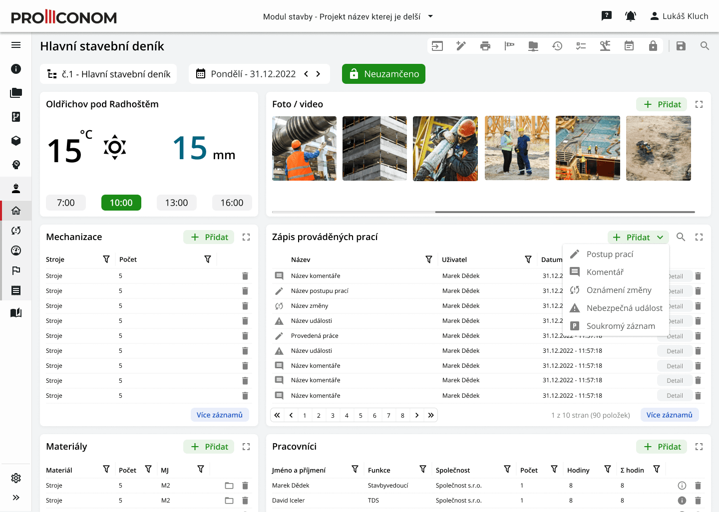Choose Soukromý záznam from the menu

(x=616, y=326)
